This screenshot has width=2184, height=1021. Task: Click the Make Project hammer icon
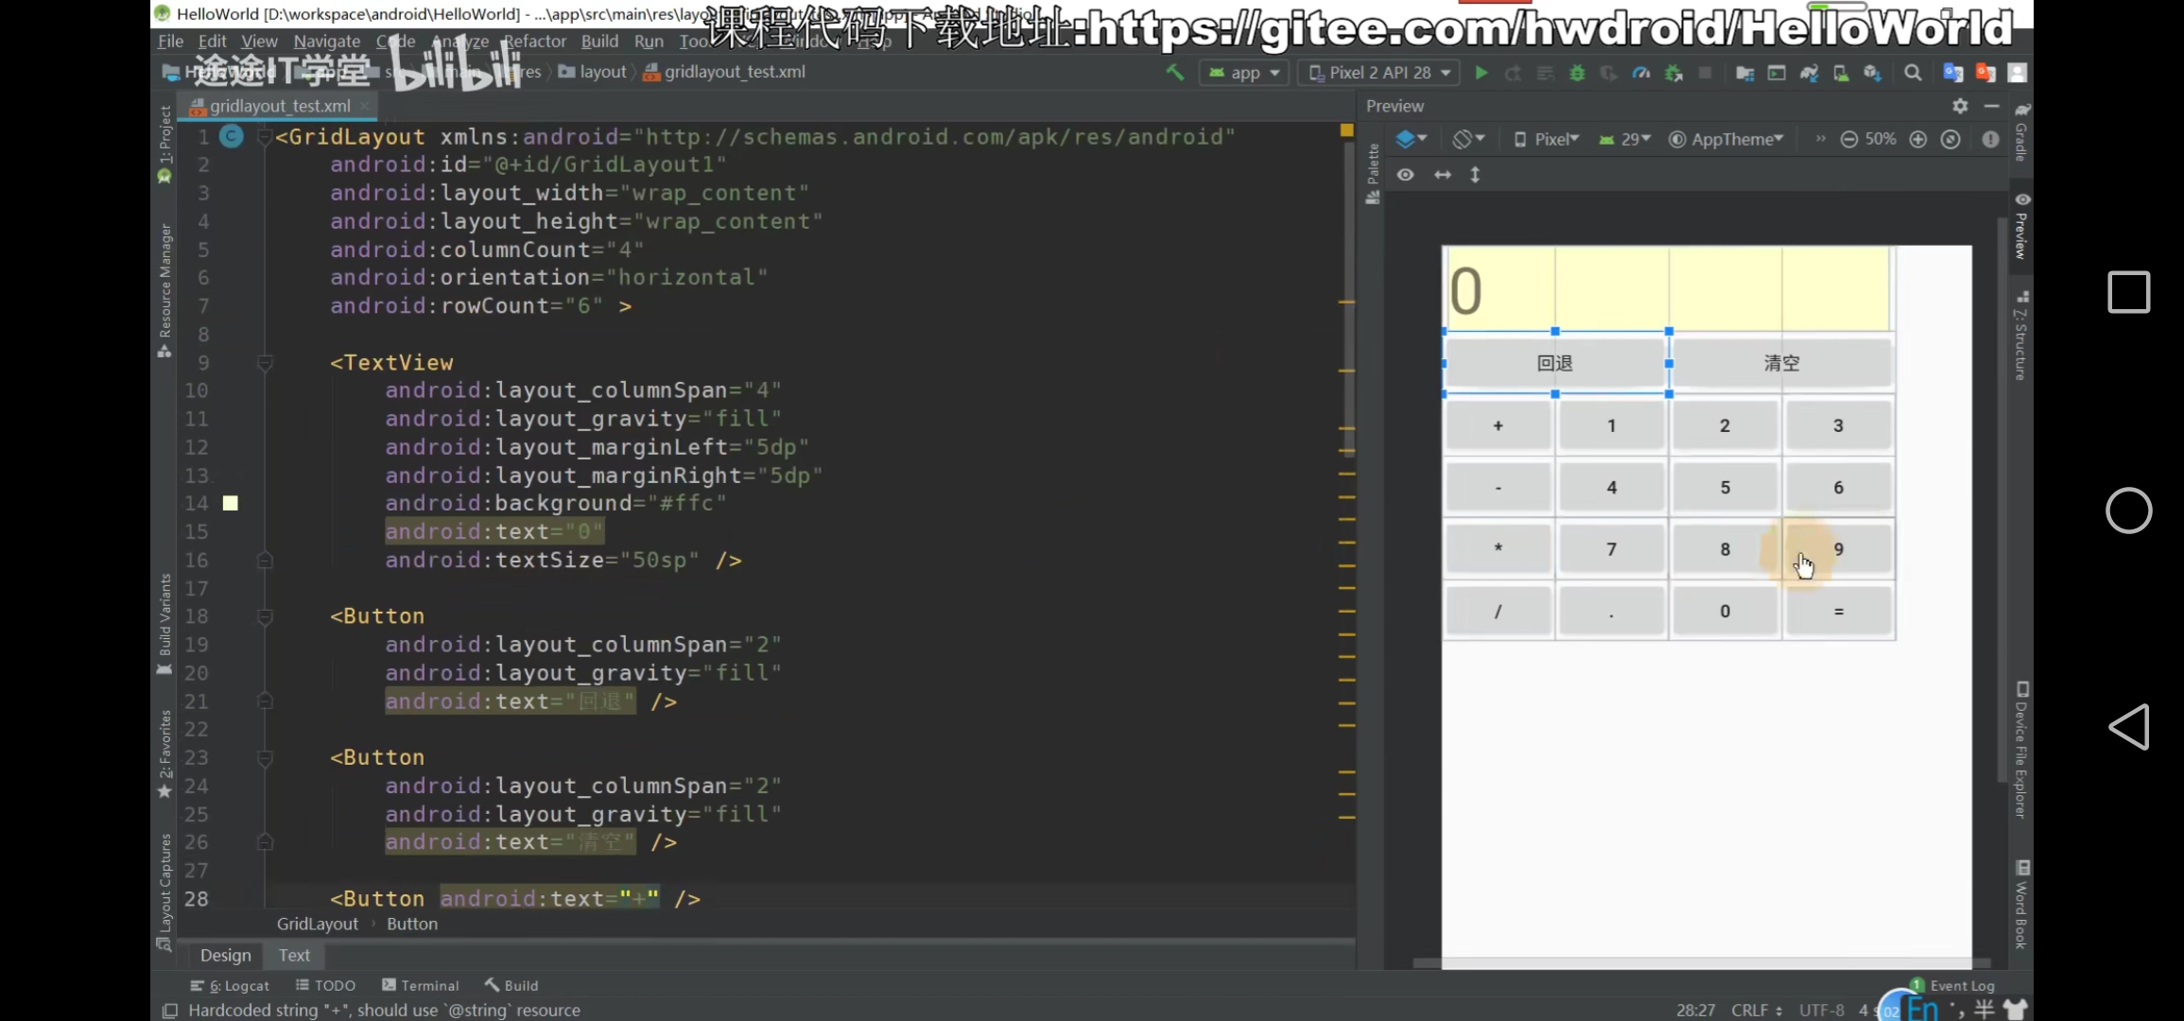point(1175,73)
